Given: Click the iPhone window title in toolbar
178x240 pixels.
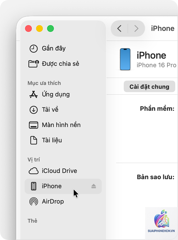Looking at the screenshot, I should (163, 28).
